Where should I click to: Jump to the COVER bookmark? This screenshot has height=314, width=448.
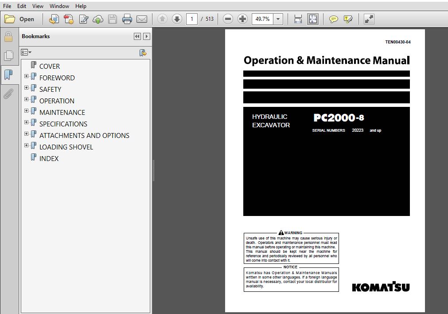tap(50, 67)
